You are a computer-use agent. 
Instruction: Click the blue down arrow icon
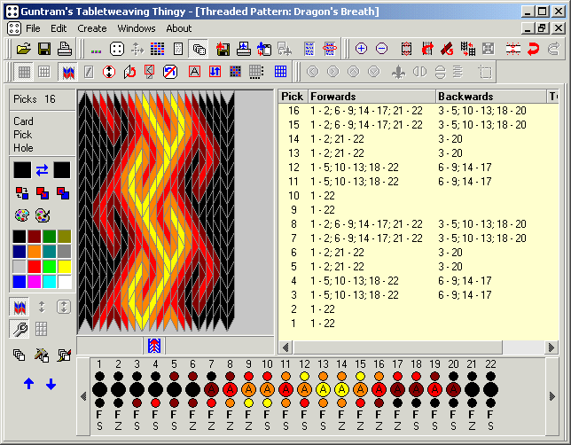51,384
